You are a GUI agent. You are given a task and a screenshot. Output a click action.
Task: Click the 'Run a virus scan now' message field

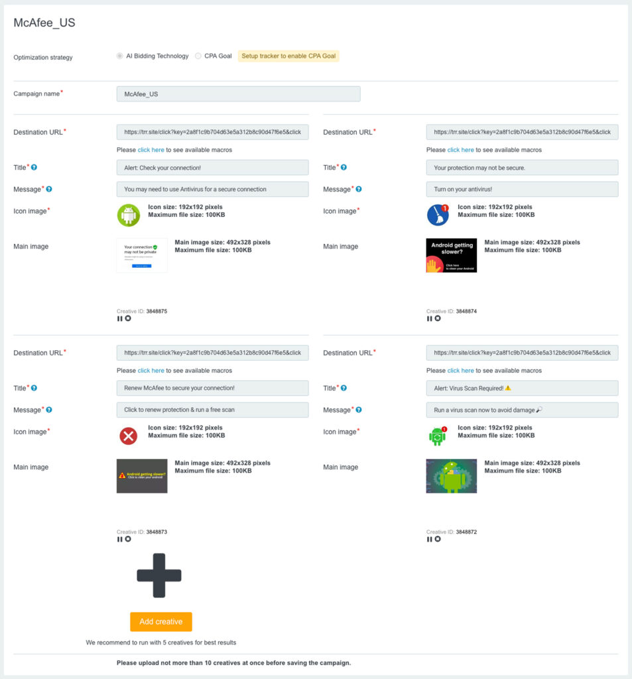(x=522, y=410)
